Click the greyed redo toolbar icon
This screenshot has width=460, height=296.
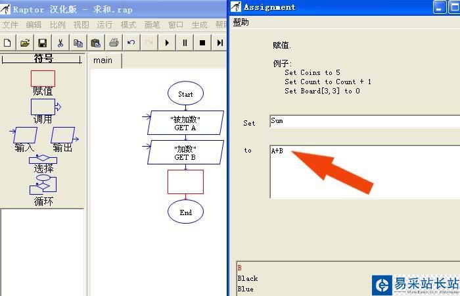[149, 43]
